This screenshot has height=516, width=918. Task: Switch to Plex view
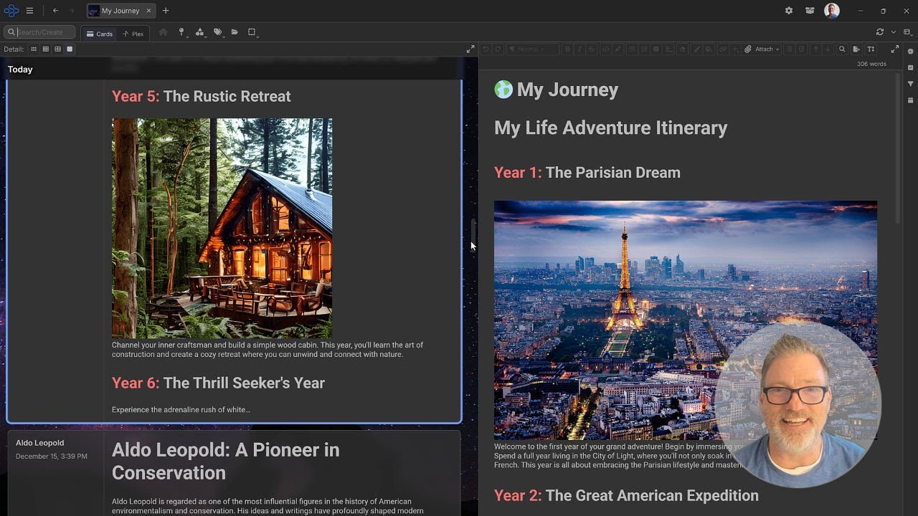(x=133, y=34)
